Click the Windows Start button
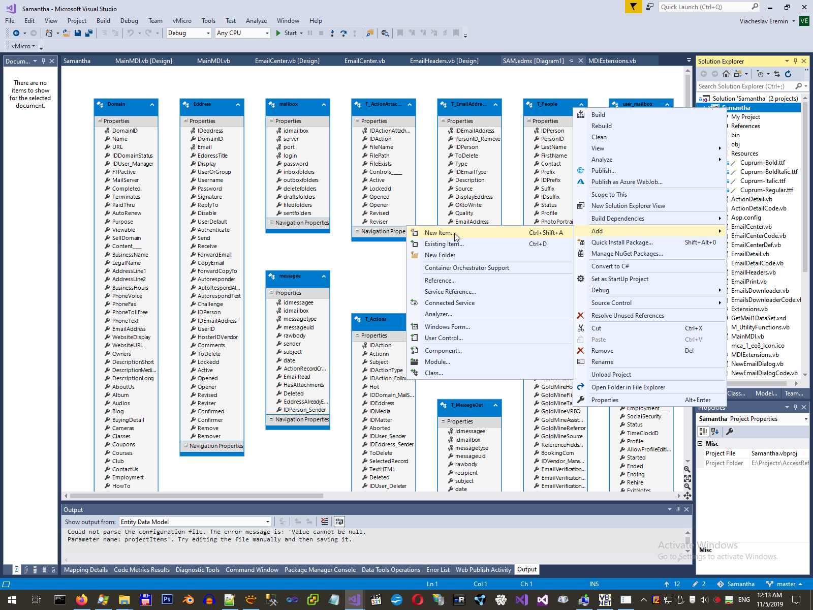Viewport: 813px width, 610px height. point(12,600)
